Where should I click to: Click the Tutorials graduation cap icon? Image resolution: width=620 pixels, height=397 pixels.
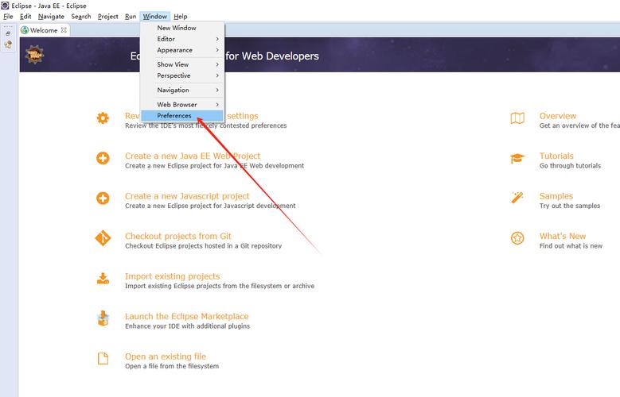point(517,158)
